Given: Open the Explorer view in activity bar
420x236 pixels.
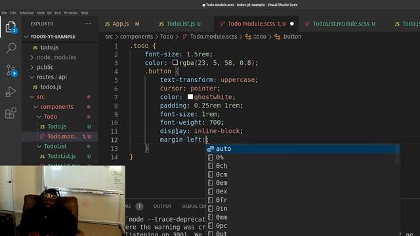Looking at the screenshot, I should (10, 27).
